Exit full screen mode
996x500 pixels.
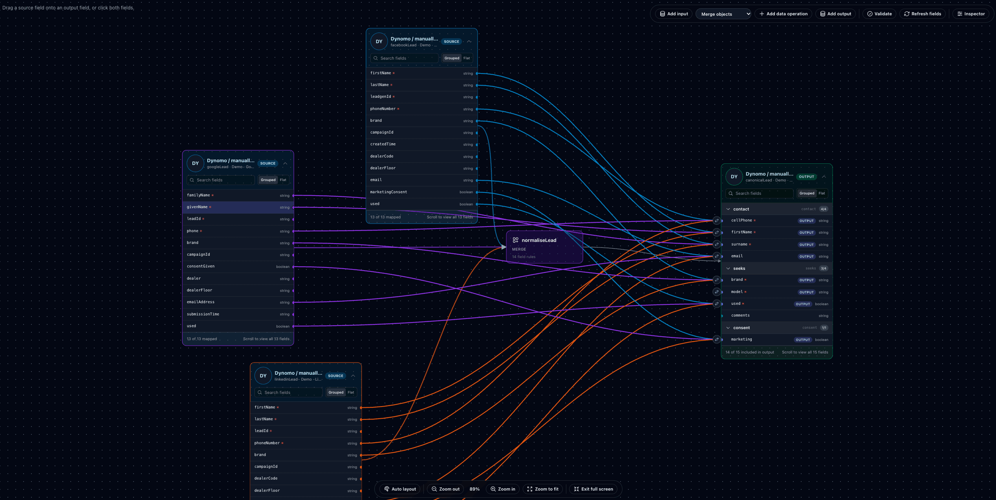click(x=593, y=489)
